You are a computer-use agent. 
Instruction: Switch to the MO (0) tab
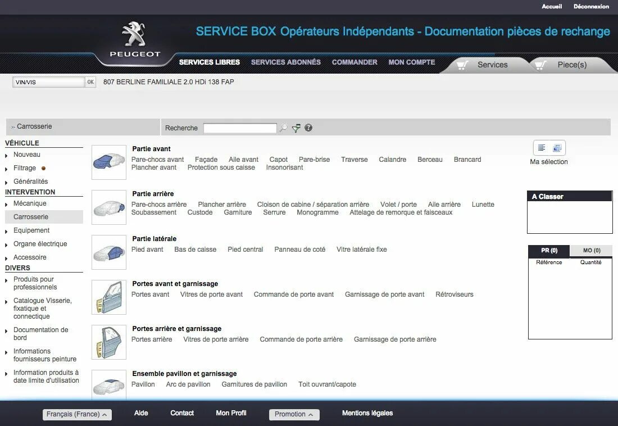(592, 251)
